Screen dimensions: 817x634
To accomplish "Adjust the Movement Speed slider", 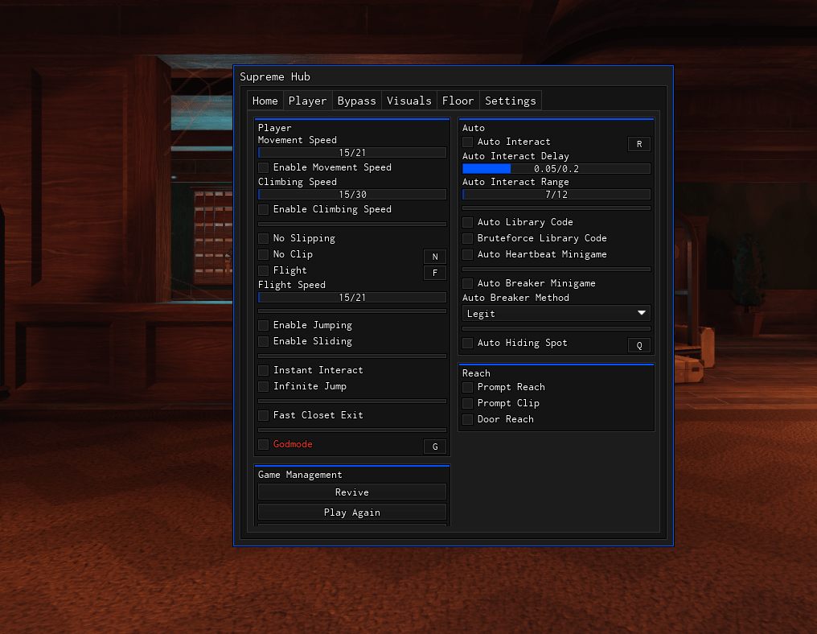I will pos(352,153).
